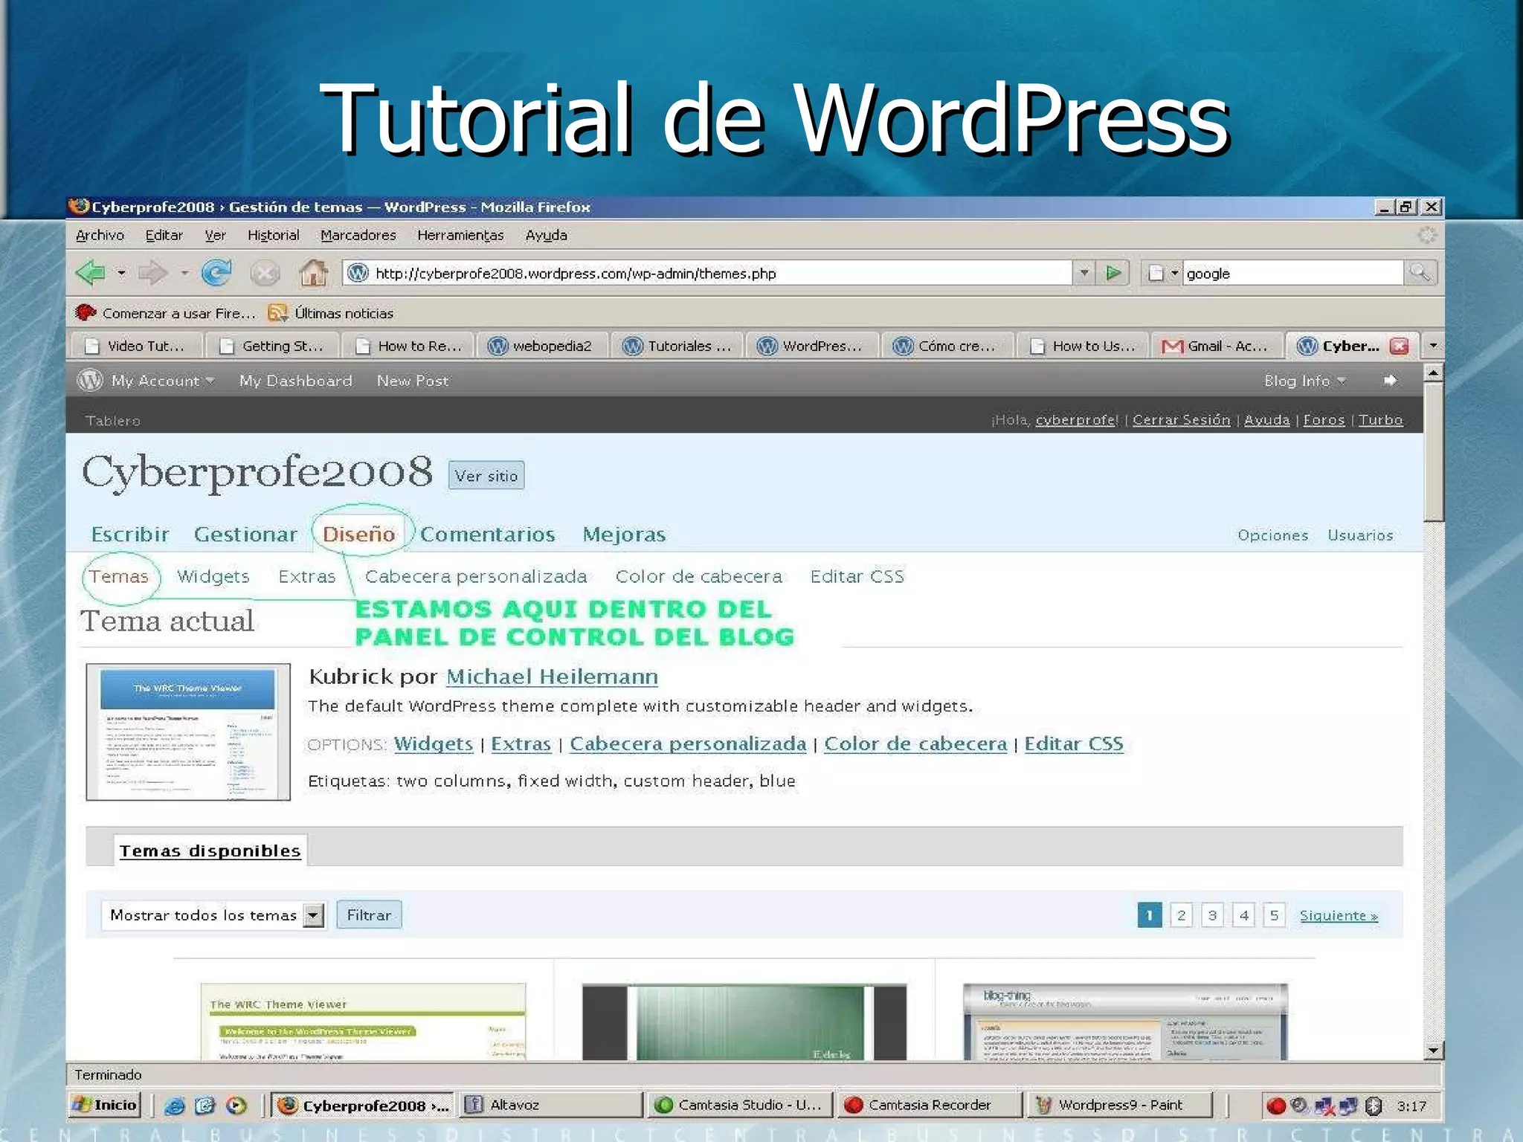The image size is (1523, 1142).
Task: Click the green Go arrow beside address bar
Action: click(x=1113, y=273)
